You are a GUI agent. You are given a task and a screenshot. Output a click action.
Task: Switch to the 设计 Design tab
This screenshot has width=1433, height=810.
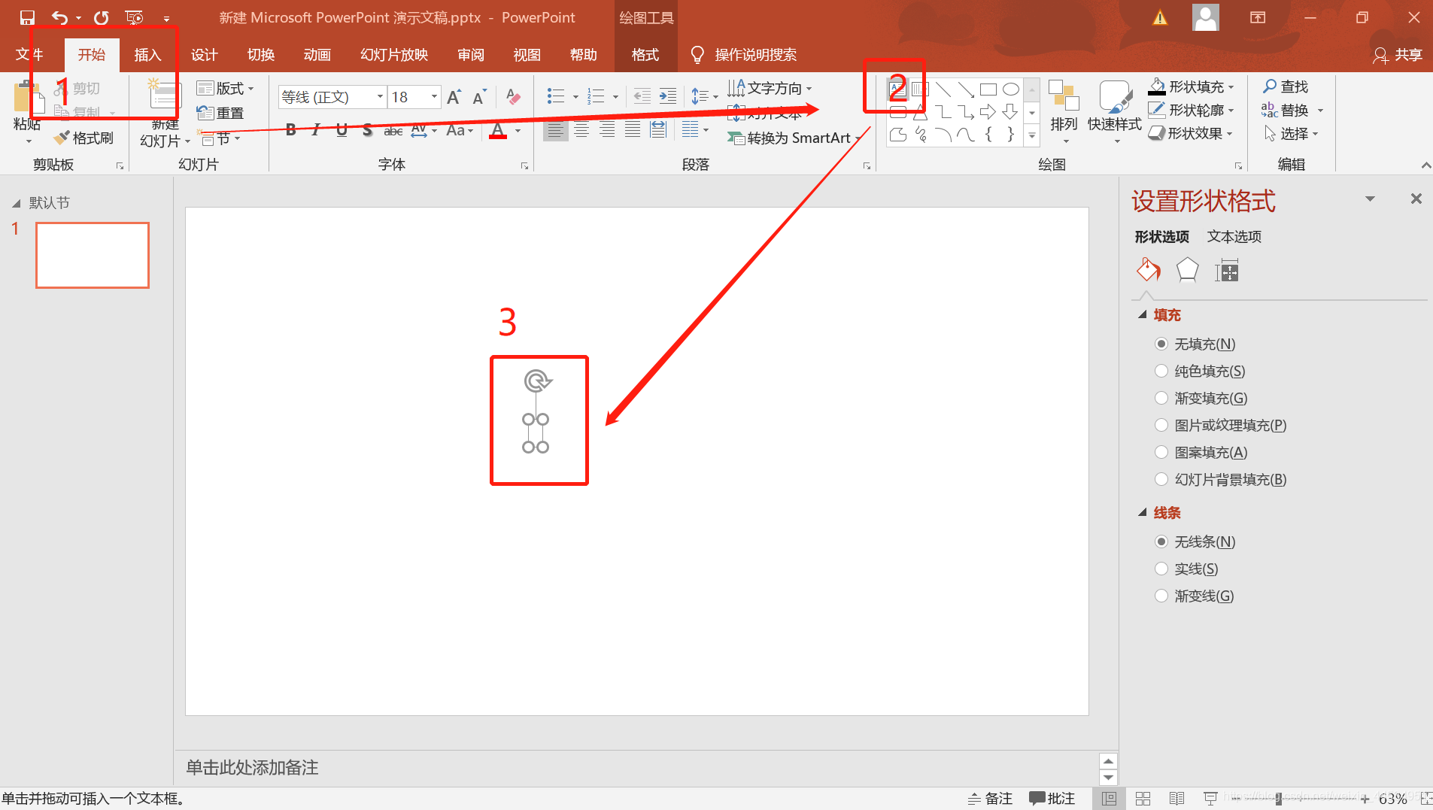tap(204, 54)
